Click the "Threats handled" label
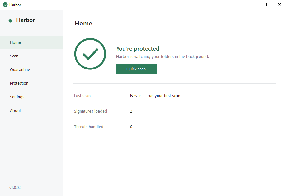The width and height of the screenshot is (287, 196). 89,127
